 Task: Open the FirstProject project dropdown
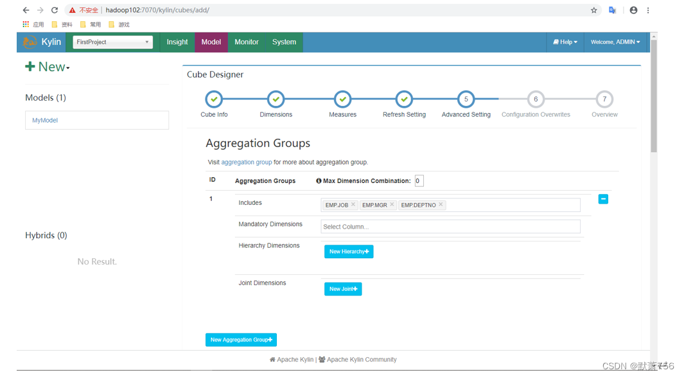[112, 42]
